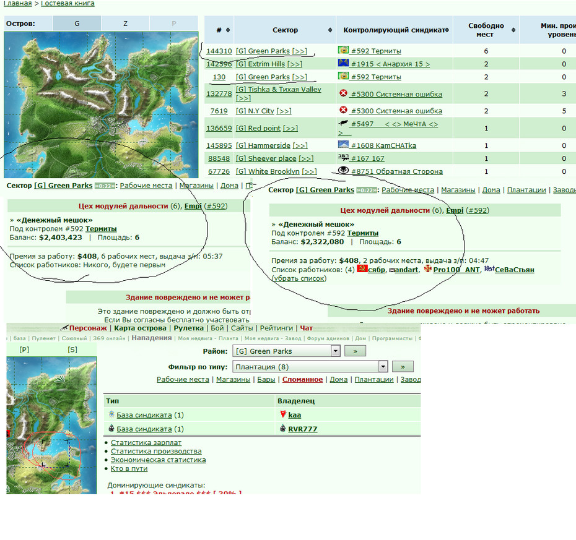The width and height of the screenshot is (576, 540).
Task: Sort by Свободно мест column arrows
Action: (x=513, y=30)
